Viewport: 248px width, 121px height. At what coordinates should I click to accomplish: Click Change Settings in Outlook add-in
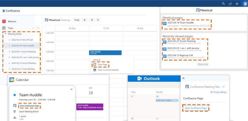(219, 92)
